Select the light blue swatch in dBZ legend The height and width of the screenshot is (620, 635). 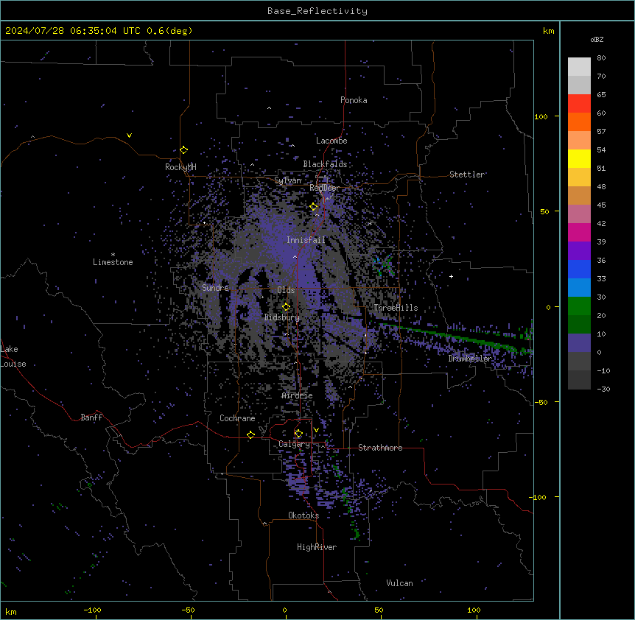coord(579,287)
